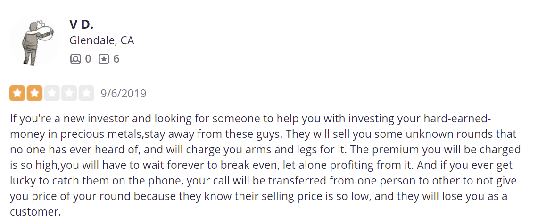The width and height of the screenshot is (538, 224).
Task: Click the fifth gray rating star
Action: [86, 94]
